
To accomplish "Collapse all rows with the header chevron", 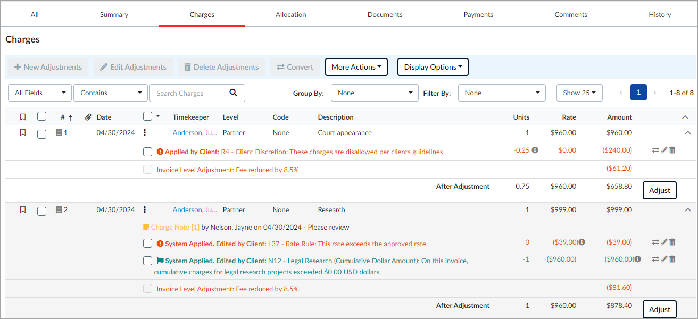I will (685, 117).
